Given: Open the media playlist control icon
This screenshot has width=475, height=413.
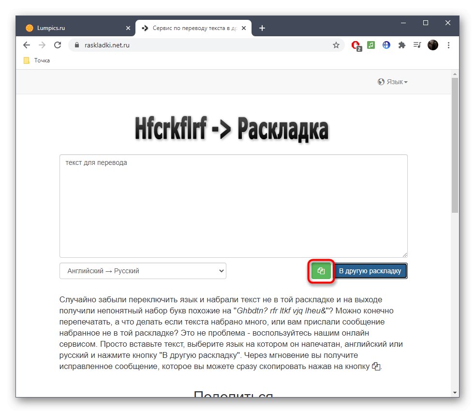Looking at the screenshot, I should click(417, 45).
